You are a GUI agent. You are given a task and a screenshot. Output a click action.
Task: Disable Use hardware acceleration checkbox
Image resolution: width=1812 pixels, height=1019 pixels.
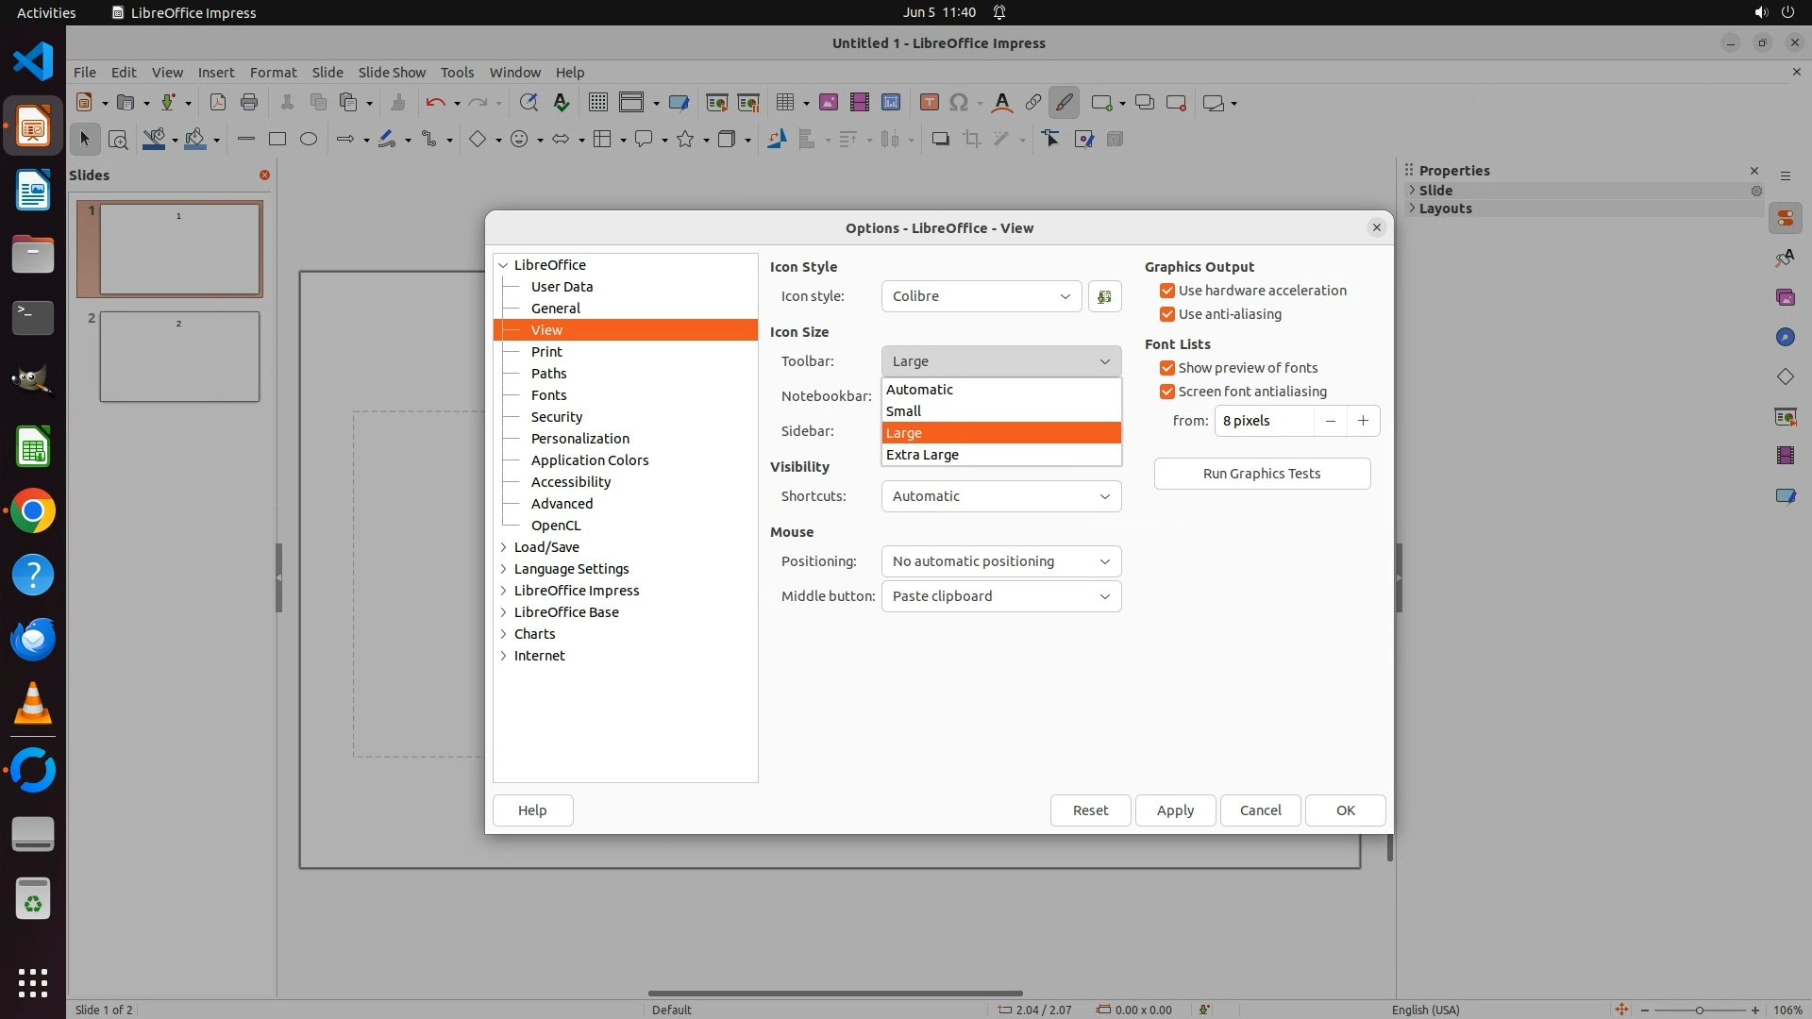tap(1167, 291)
